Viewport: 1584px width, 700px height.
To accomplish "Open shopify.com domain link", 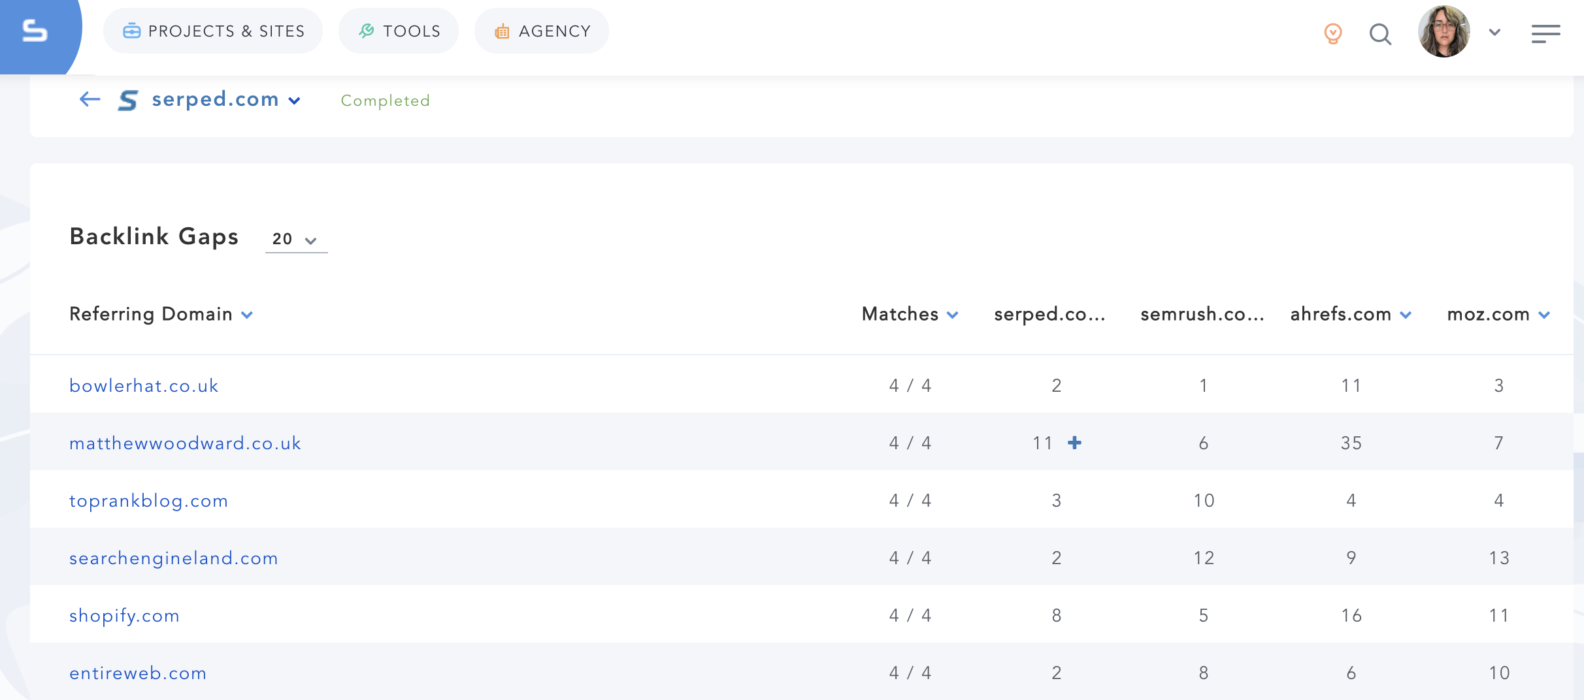I will pos(124,616).
